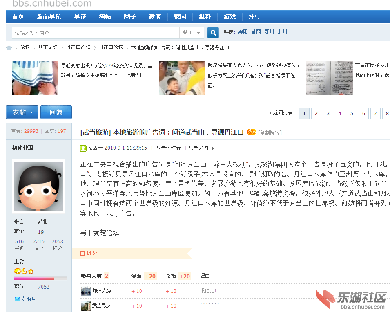Image resolution: width=390 pixels, height=312 pixels.
Task: Open the 抢小孩 news thumbnail image
Action: click(182, 78)
